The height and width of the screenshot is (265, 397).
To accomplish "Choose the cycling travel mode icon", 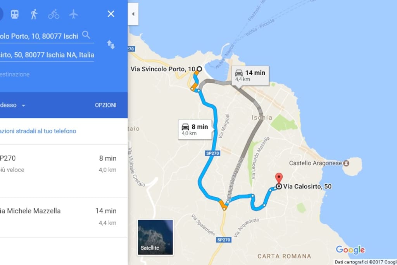I will [54, 14].
